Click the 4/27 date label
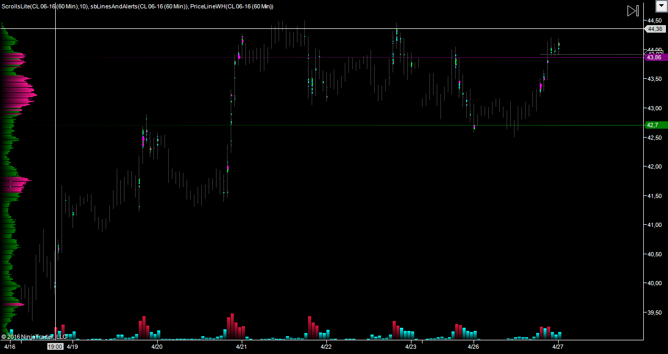Screen dimensions: 668x354 [558, 347]
